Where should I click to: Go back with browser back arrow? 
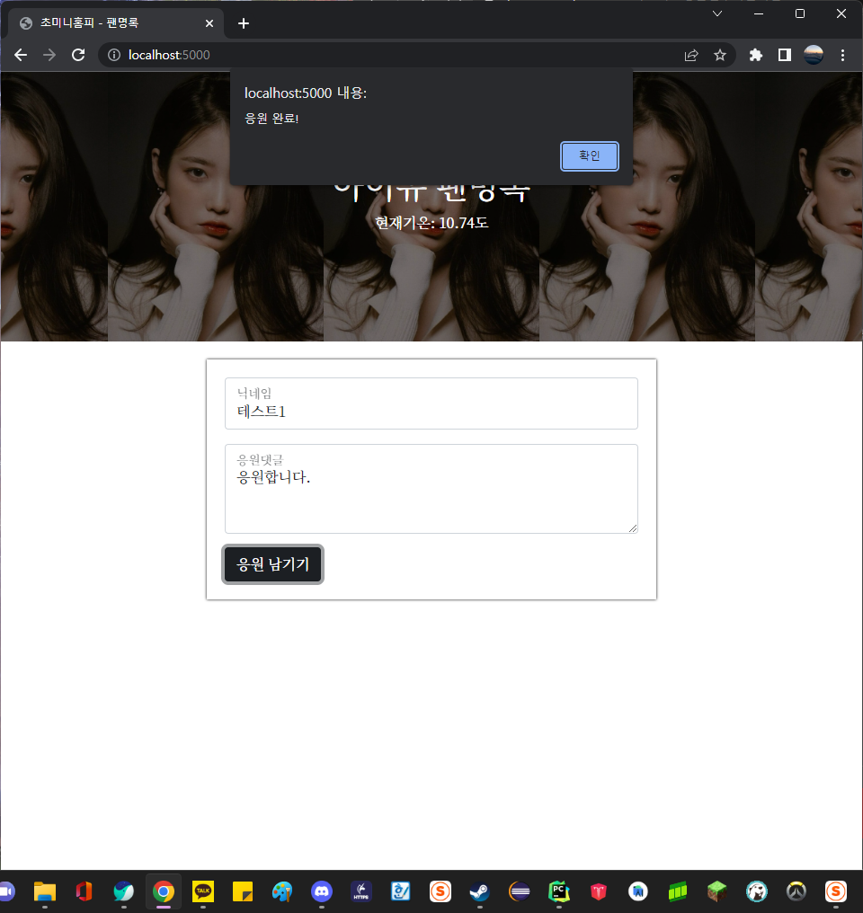point(21,55)
